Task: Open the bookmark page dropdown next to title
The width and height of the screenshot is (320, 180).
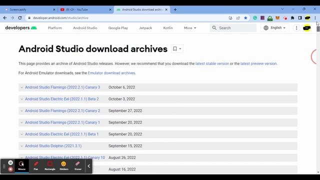Action: (x=177, y=49)
